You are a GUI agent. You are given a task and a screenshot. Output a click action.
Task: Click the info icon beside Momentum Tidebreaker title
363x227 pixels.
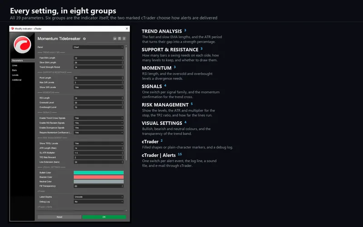(x=84, y=39)
